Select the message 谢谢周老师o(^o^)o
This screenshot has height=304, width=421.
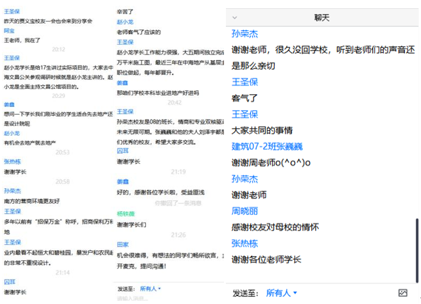(271, 163)
